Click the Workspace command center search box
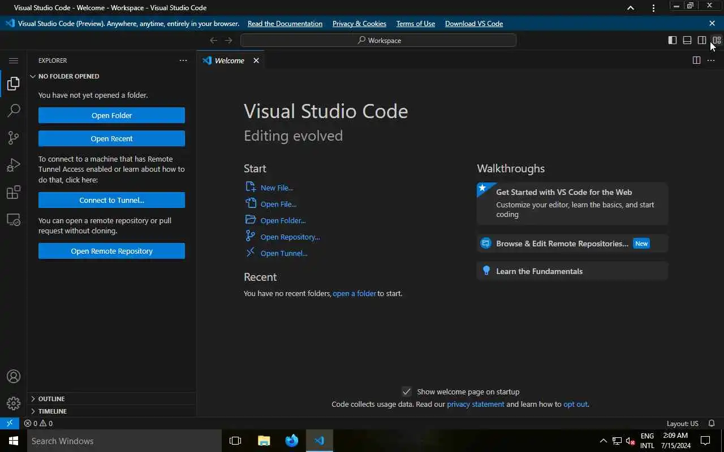The image size is (724, 452). pos(378,40)
